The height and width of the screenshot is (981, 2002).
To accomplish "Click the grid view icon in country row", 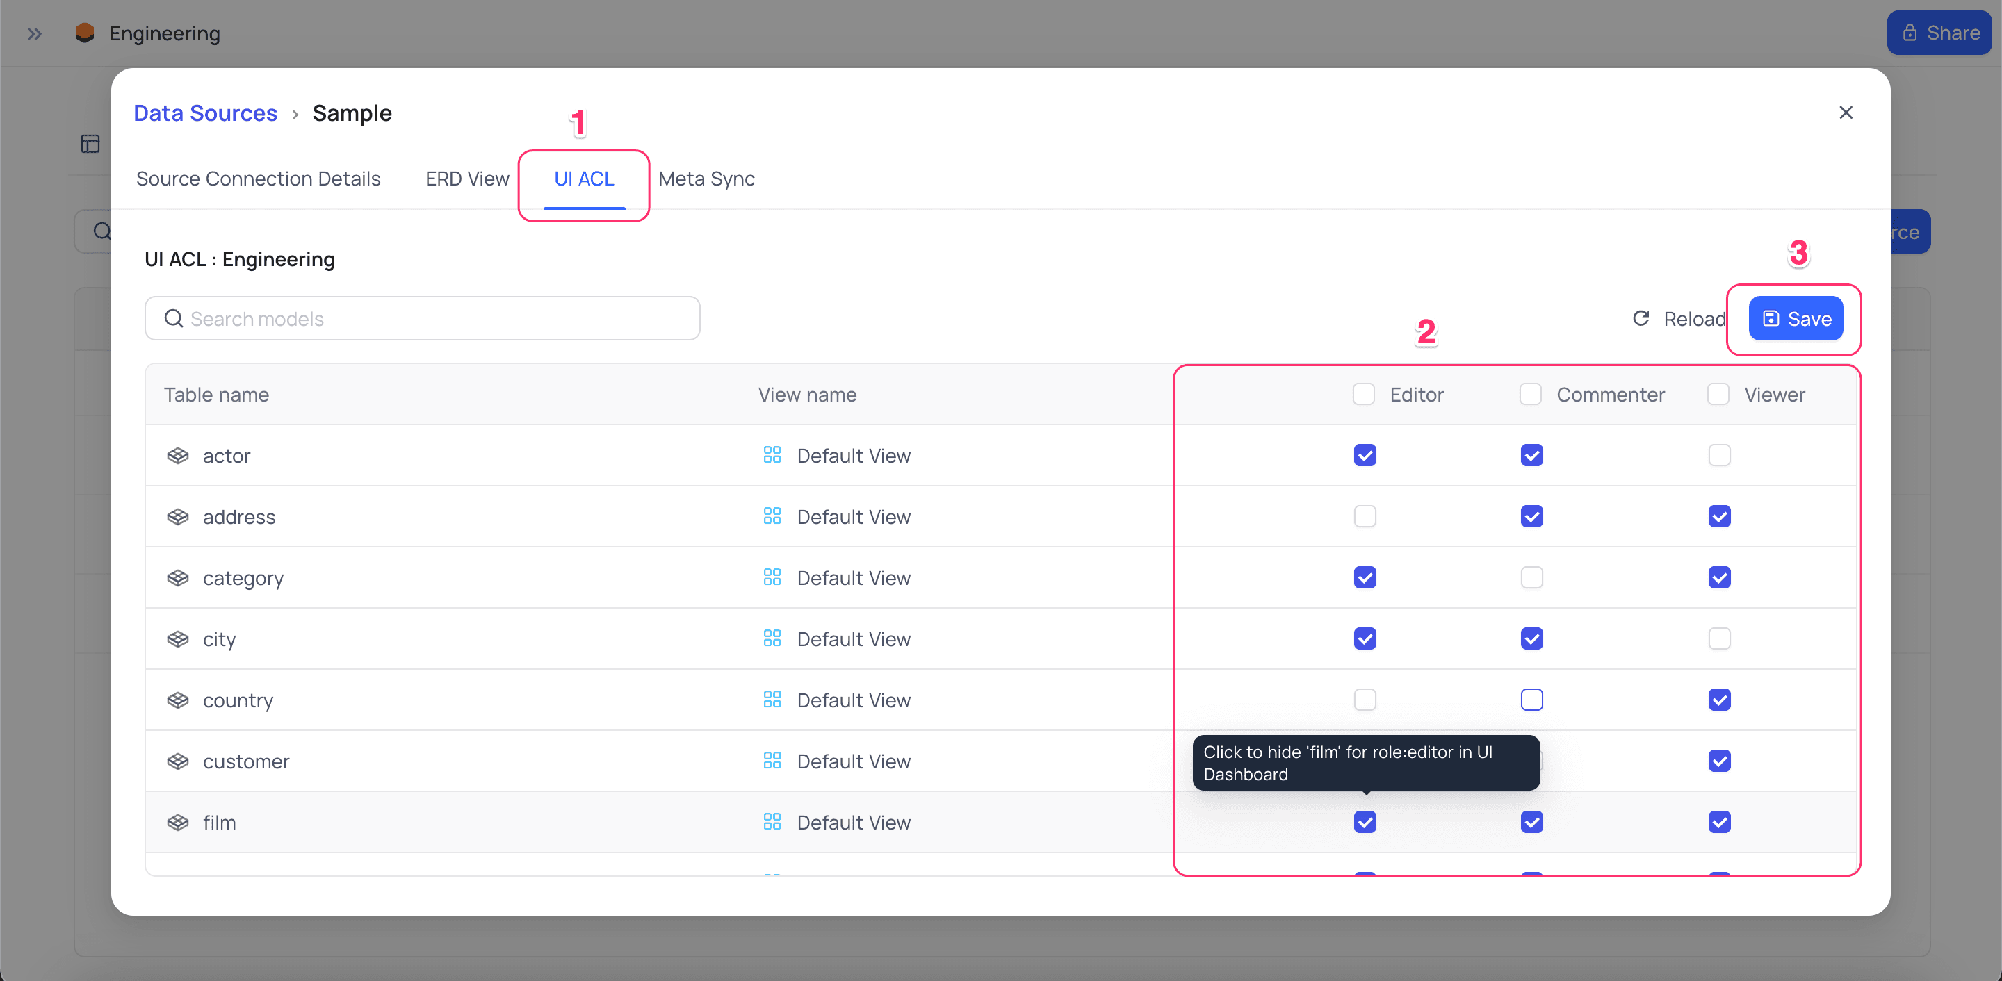I will click(772, 699).
